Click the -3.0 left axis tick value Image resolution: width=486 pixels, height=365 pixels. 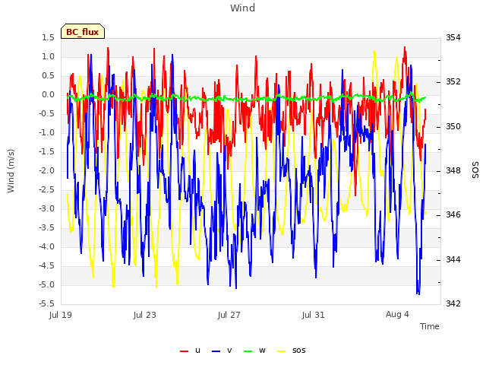click(47, 208)
